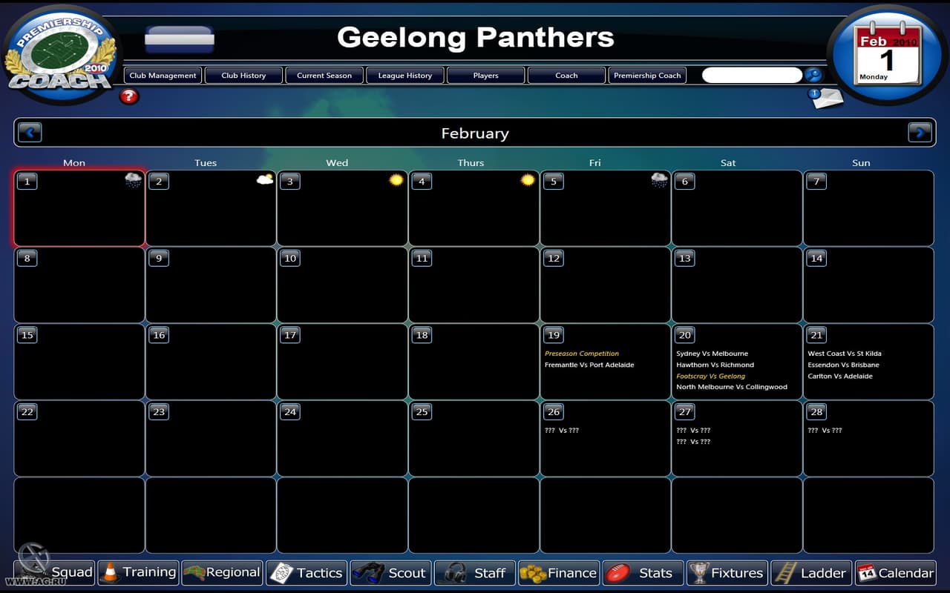Screen dimensions: 950x593
Task: Select the Footscray Vs Geelong match
Action: pos(710,376)
